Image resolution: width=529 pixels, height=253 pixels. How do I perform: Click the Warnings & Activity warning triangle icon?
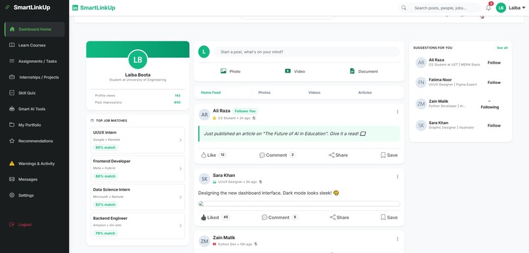tap(12, 163)
